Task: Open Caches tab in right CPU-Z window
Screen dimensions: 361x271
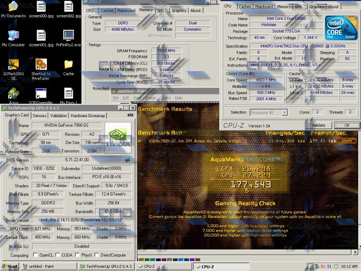Action: pyautogui.click(x=245, y=7)
